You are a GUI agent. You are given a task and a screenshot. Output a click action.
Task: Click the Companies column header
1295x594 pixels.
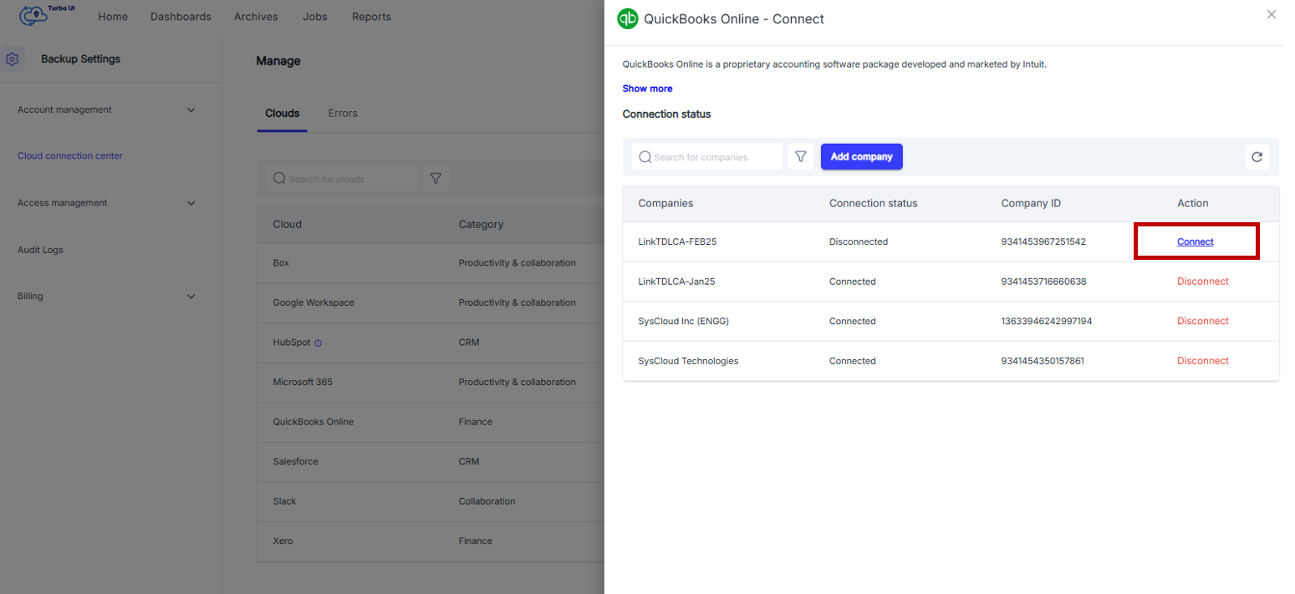(x=665, y=204)
